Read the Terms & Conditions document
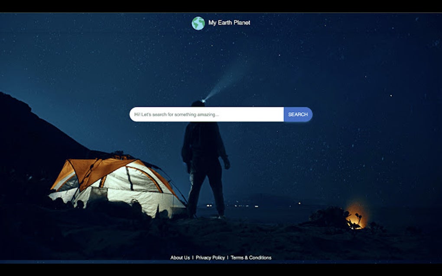 [x=251, y=257]
